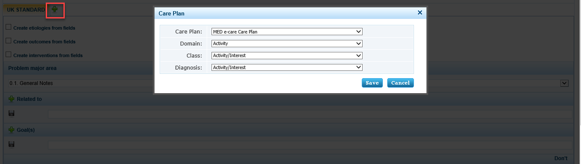Screen dimensions: 581x164
Task: Click the green plus icon beside UK STANDARD
Action: (55, 9)
